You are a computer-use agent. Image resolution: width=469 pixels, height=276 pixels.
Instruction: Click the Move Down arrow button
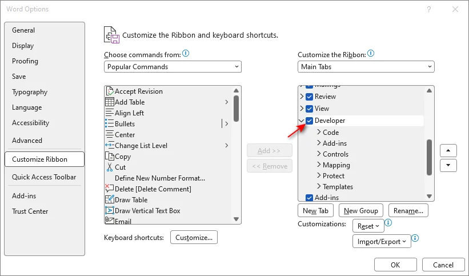pyautogui.click(x=448, y=165)
